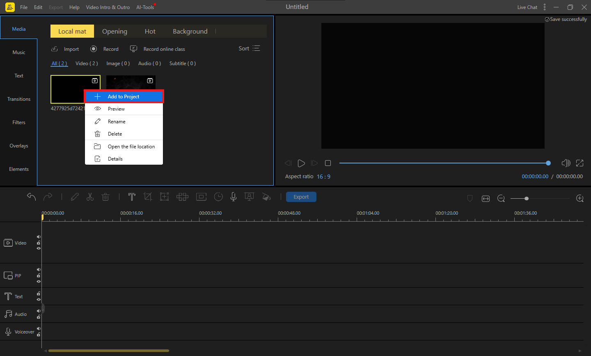
Task: Click the Freeze frame tool icon
Action: 201,197
